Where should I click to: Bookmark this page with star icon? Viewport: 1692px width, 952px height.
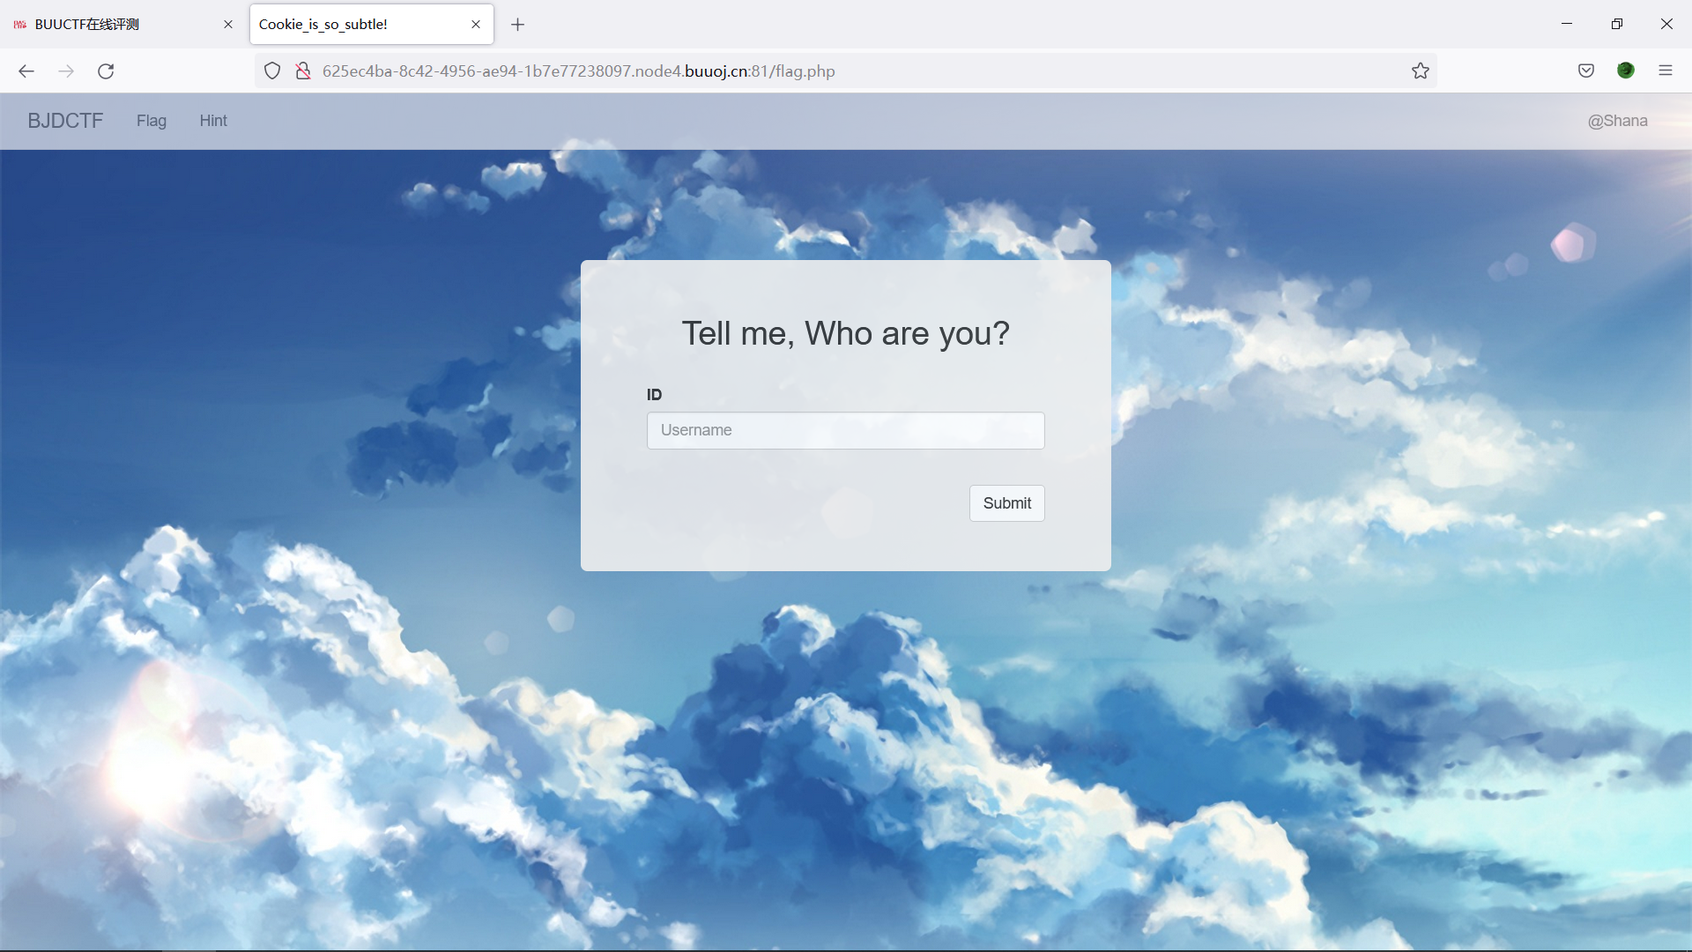[x=1421, y=71]
